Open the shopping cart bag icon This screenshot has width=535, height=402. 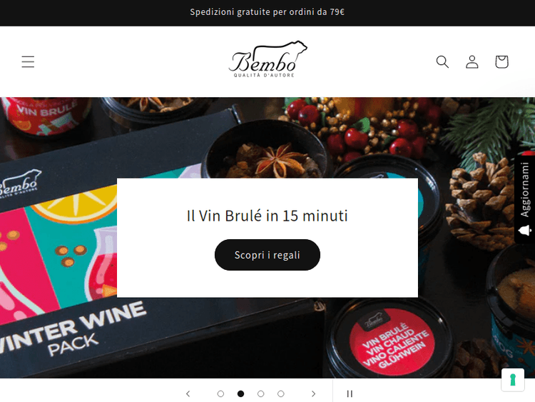tap(501, 62)
